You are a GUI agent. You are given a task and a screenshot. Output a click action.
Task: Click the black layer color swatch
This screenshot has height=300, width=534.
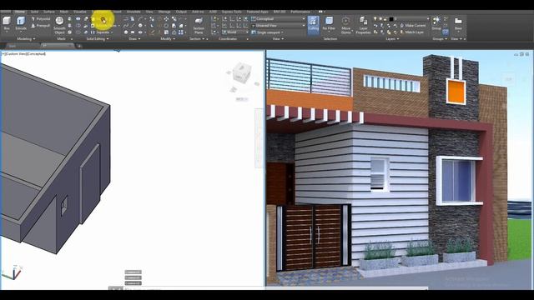point(391,19)
